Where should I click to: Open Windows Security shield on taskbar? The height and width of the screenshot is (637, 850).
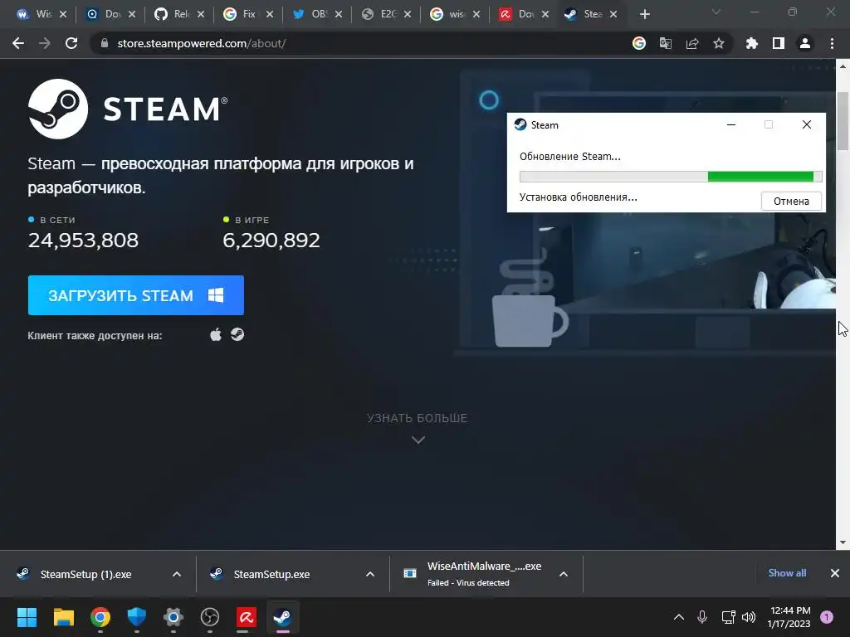tap(137, 617)
